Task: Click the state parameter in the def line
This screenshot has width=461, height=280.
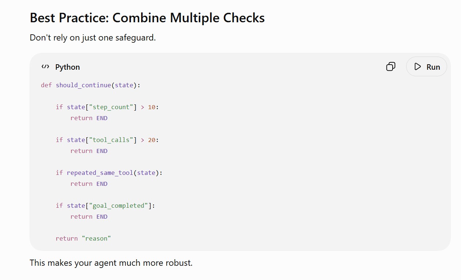Action: [124, 85]
